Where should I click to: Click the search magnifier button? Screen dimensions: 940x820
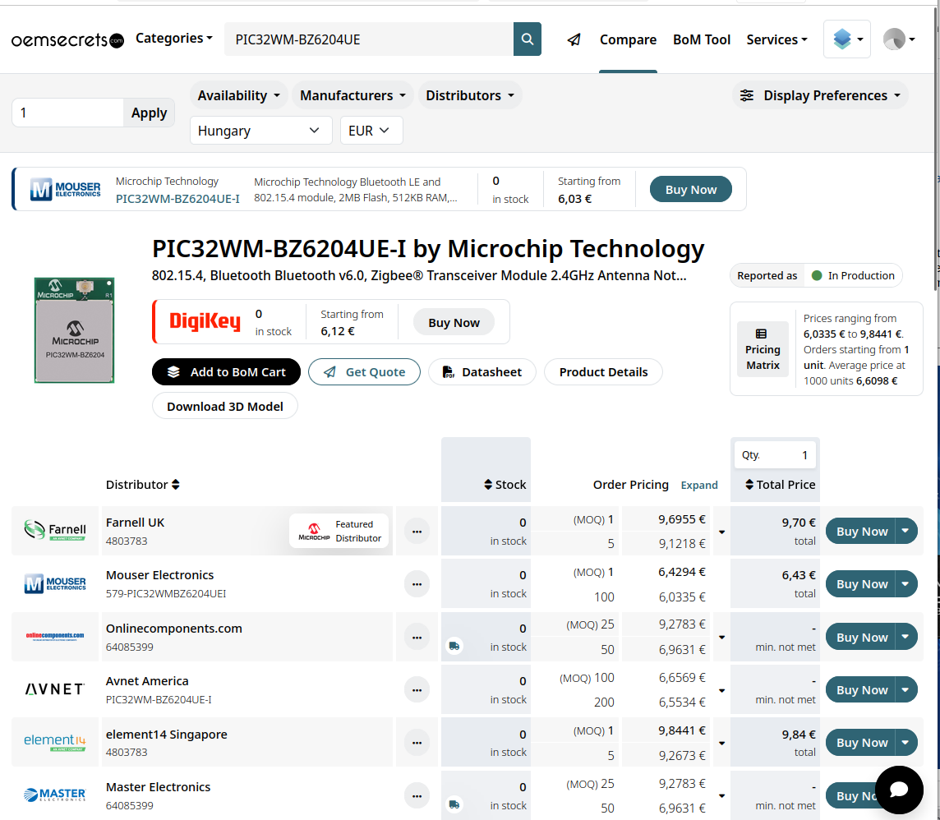[x=528, y=39]
